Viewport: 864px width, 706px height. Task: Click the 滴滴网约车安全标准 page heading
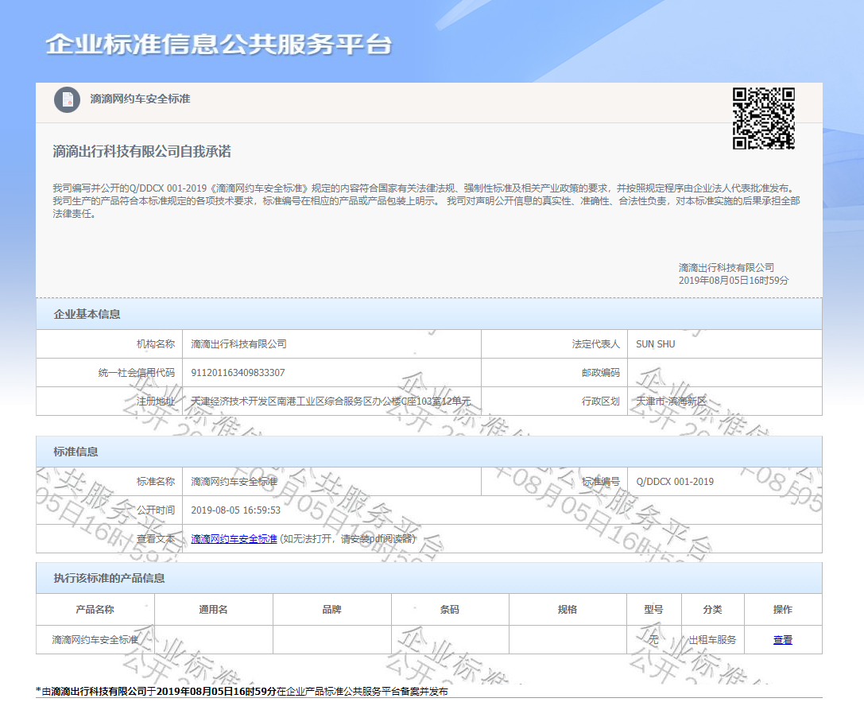coord(140,99)
